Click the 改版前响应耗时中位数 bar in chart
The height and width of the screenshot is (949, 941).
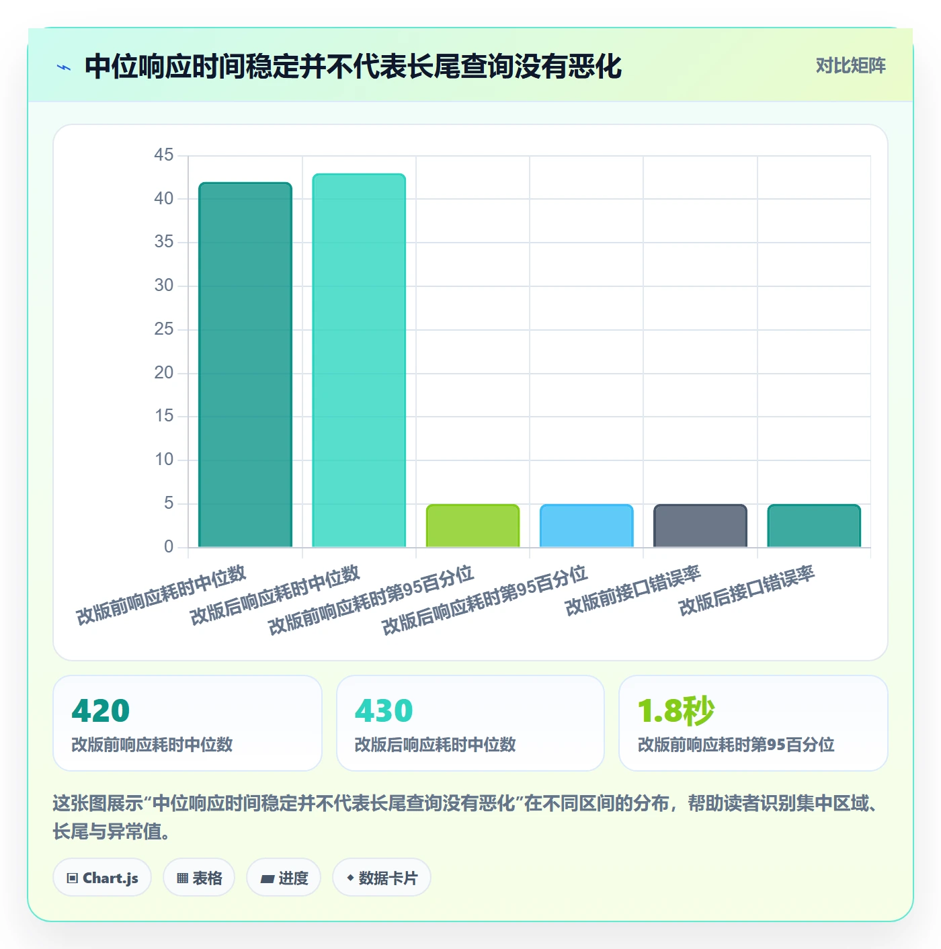(x=245, y=365)
